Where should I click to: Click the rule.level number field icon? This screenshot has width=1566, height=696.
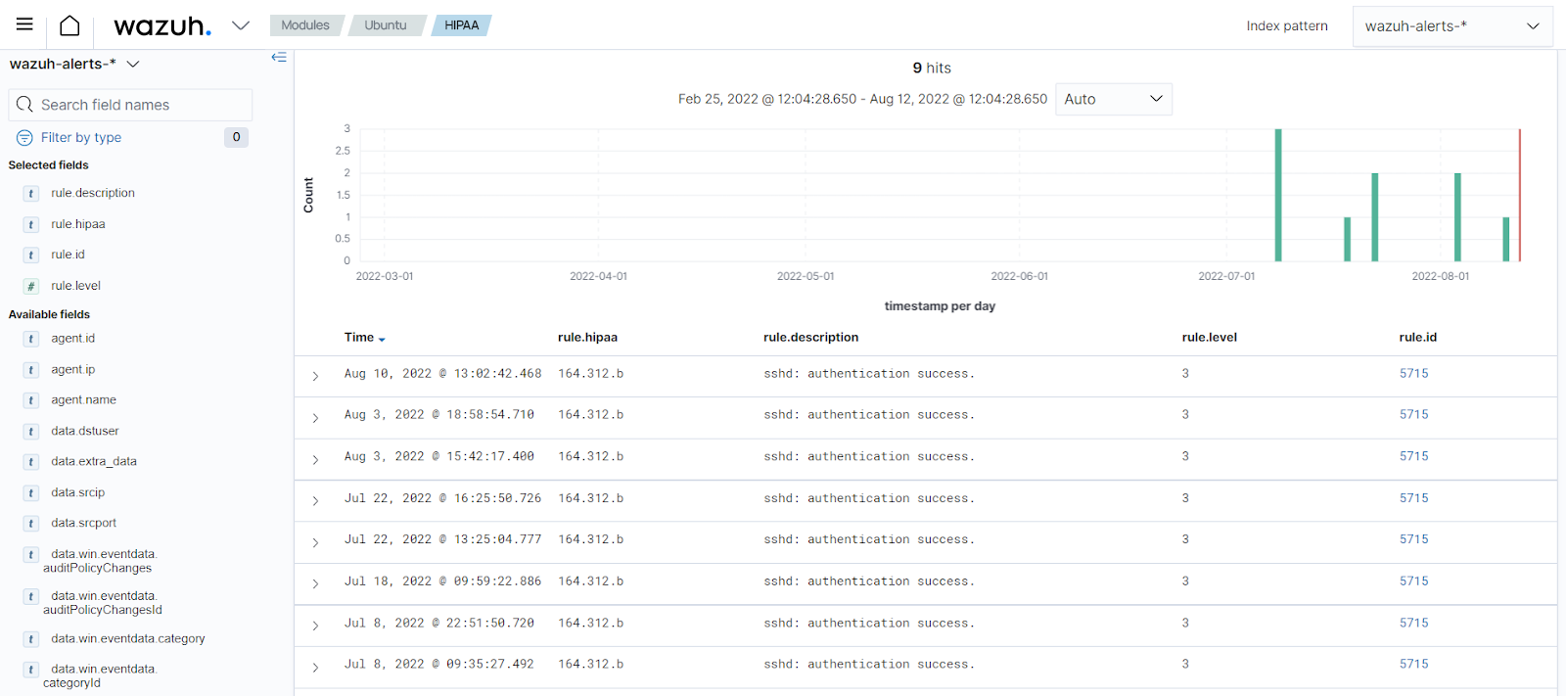pos(31,286)
